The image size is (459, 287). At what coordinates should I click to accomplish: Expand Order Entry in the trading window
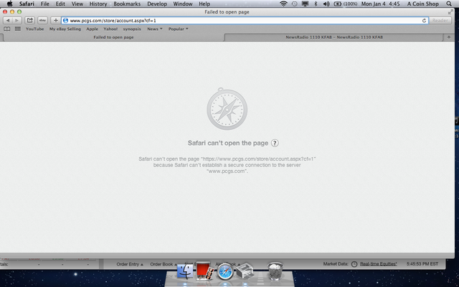(130, 264)
